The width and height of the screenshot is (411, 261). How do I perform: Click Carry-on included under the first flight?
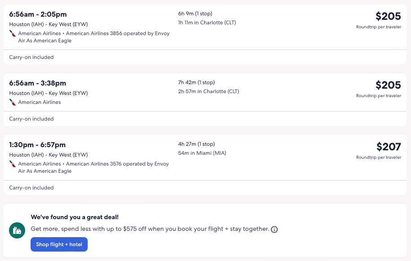(x=31, y=57)
